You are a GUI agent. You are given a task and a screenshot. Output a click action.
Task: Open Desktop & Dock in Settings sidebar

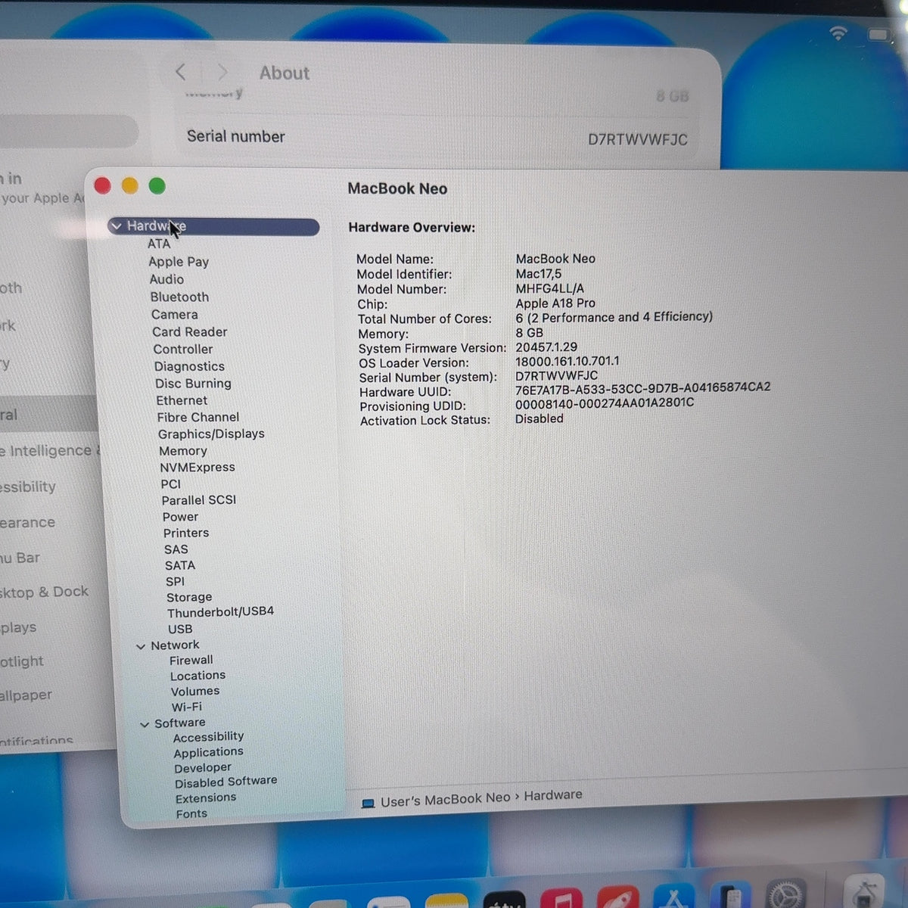44,592
